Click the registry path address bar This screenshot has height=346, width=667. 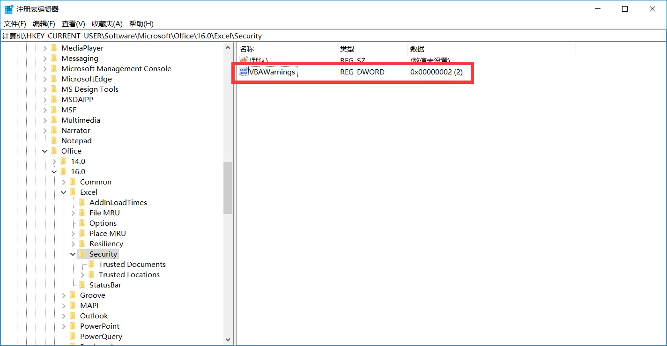[x=328, y=36]
